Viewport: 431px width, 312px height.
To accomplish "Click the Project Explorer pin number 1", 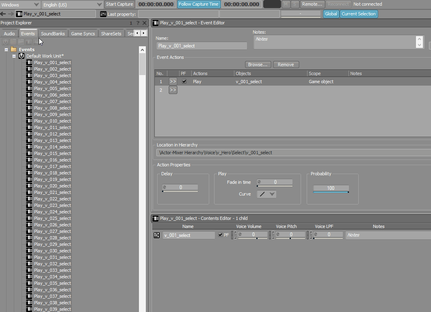I will (x=131, y=24).
